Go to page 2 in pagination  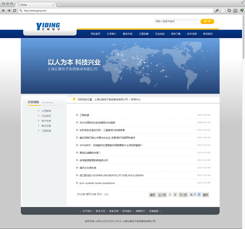click(x=175, y=194)
